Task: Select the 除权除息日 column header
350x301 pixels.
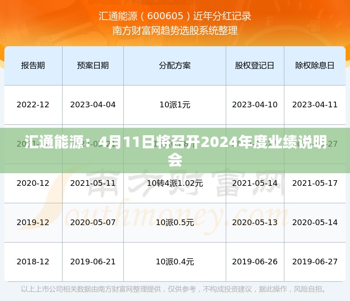Action: [x=315, y=65]
